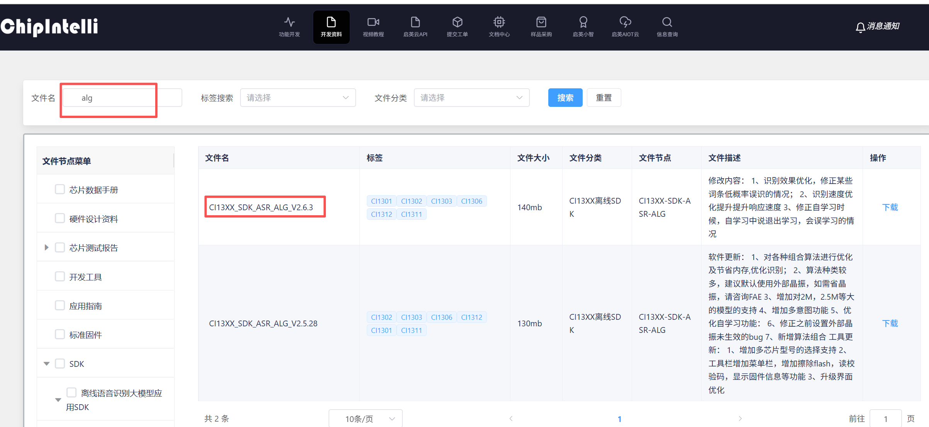Switch to the 开发资料 tab
This screenshot has height=427, width=929.
[x=331, y=26]
